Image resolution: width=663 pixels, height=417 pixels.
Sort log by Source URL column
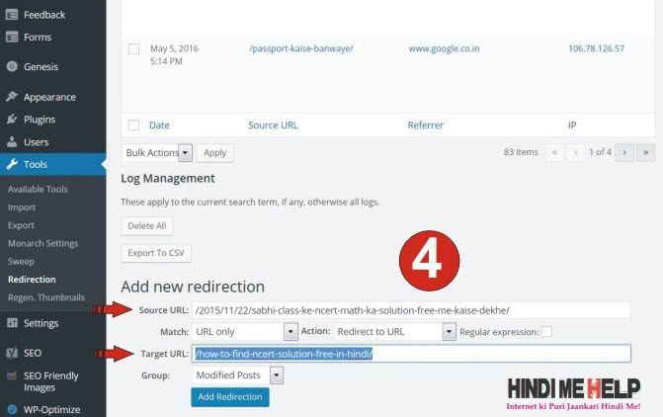(x=273, y=125)
